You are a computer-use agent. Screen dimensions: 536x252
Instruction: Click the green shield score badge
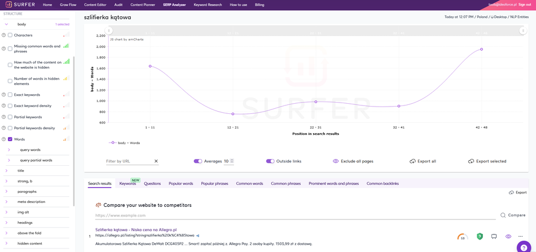click(480, 236)
